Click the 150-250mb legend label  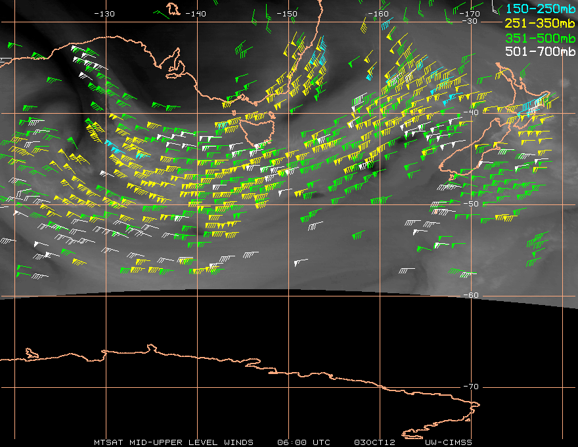tap(540, 9)
